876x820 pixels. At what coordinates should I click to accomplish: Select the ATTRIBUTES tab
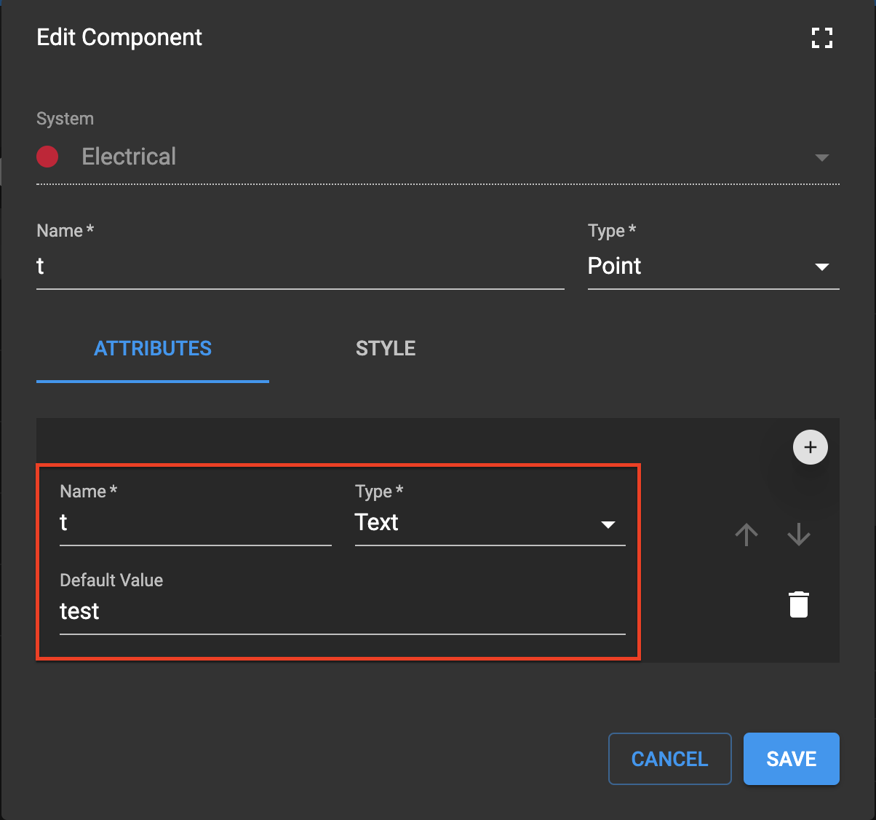(x=152, y=348)
